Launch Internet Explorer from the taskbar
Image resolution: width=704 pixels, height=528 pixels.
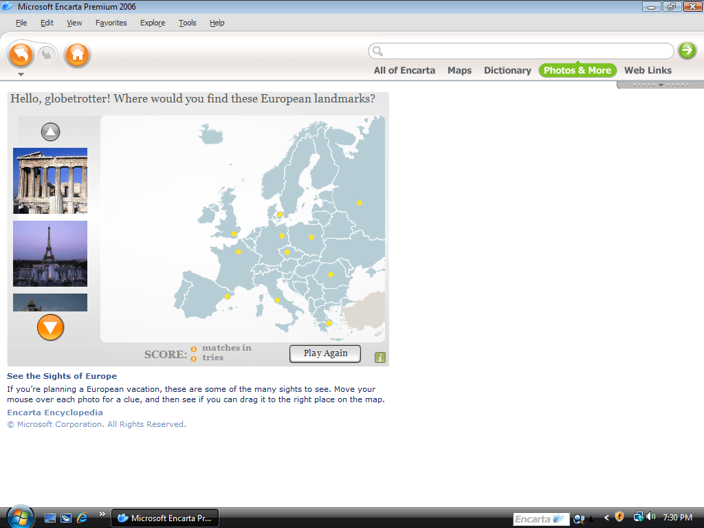[82, 518]
